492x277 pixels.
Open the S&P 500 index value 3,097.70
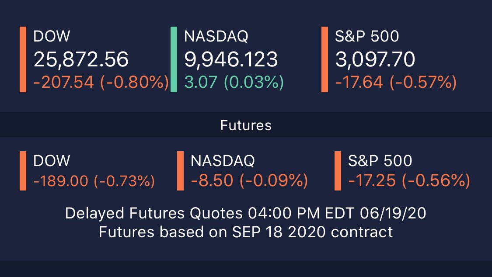pyautogui.click(x=375, y=59)
